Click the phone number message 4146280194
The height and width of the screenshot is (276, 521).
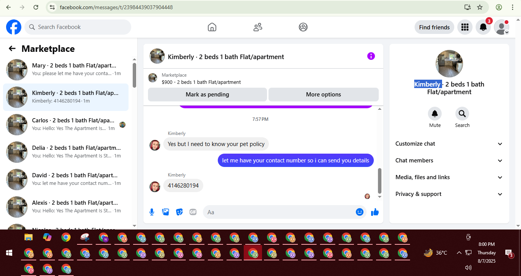(183, 186)
